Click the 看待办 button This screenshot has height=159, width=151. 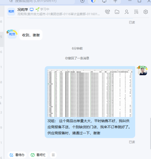tap(17, 155)
